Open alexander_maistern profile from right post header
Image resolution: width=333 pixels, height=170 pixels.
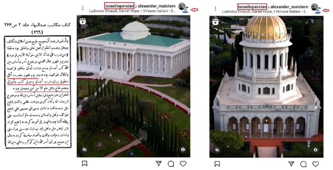pyautogui.click(x=289, y=7)
